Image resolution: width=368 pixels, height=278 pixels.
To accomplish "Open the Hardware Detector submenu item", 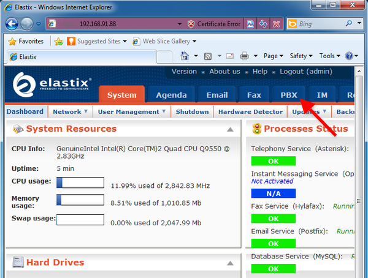I will [250, 111].
